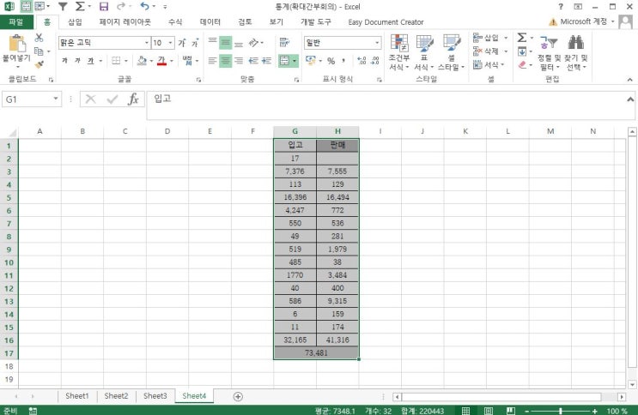This screenshot has width=638, height=415.
Task: Click the Sort and Filter icon
Action: click(x=549, y=42)
